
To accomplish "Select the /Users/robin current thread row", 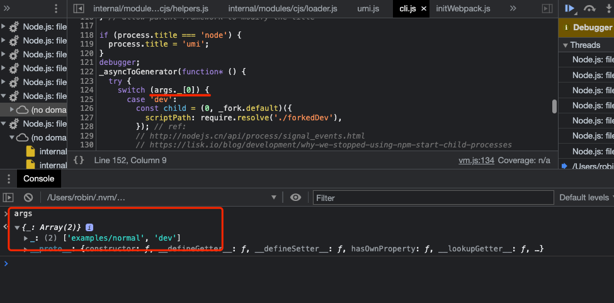I will tap(586, 166).
